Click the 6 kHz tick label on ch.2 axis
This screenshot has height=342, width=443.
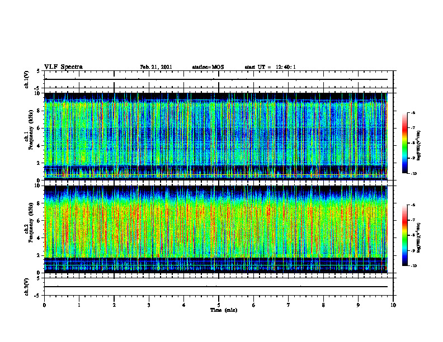[x=39, y=221]
